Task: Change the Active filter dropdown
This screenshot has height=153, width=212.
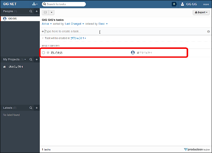Action: click(47, 24)
